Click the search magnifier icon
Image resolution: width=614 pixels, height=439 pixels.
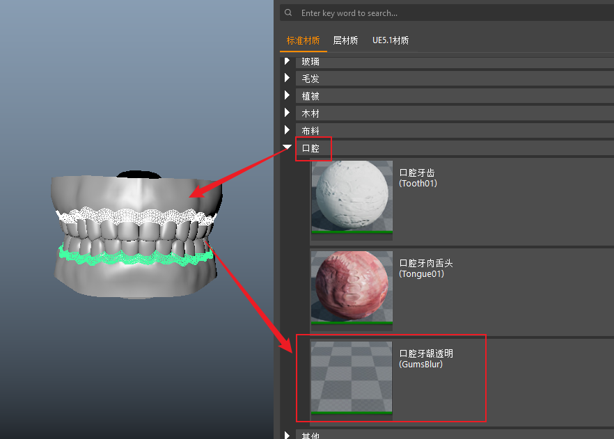click(x=289, y=13)
